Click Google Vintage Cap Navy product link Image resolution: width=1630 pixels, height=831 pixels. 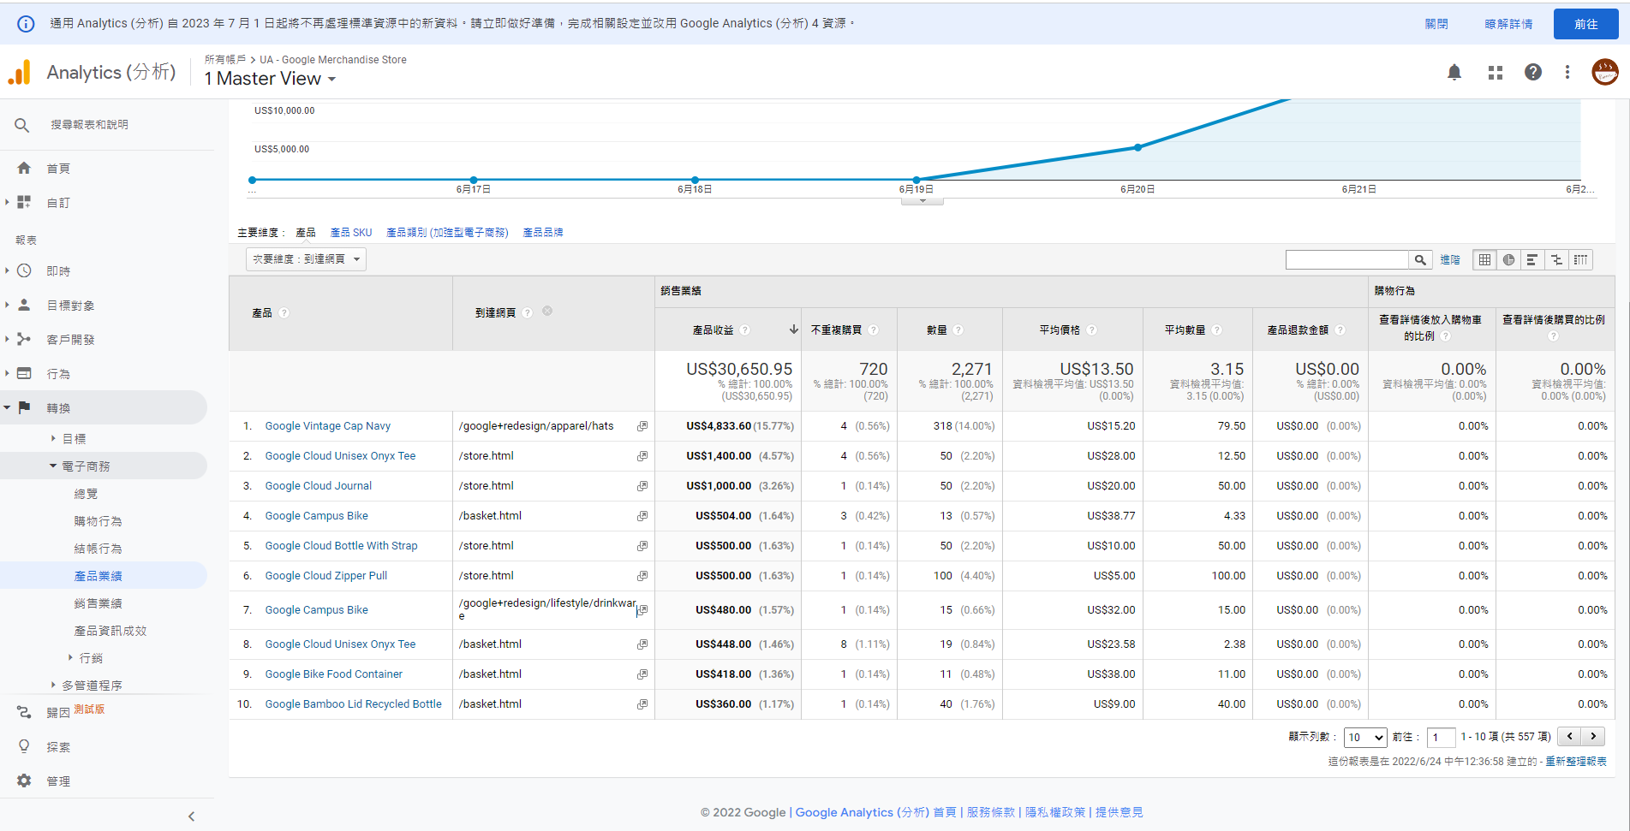pos(328,426)
